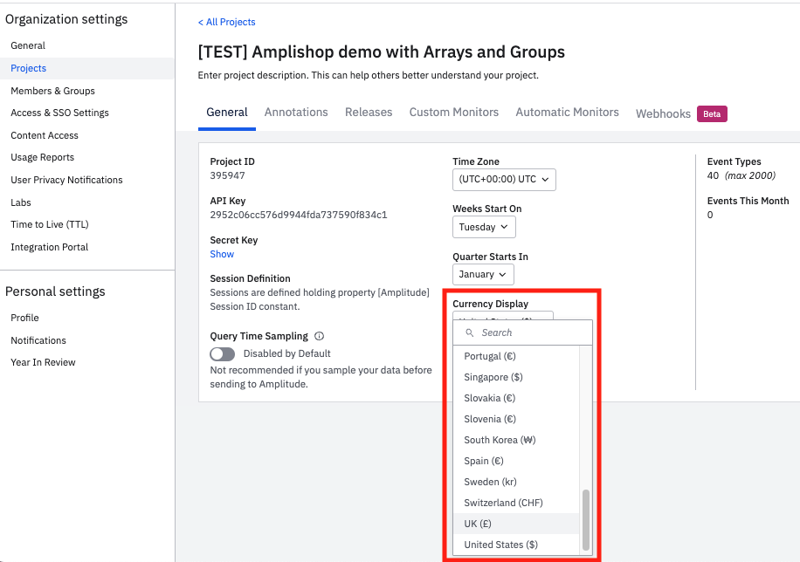Viewport: 800px width, 562px height.
Task: Select Singapore ($) currency option
Action: 516,377
